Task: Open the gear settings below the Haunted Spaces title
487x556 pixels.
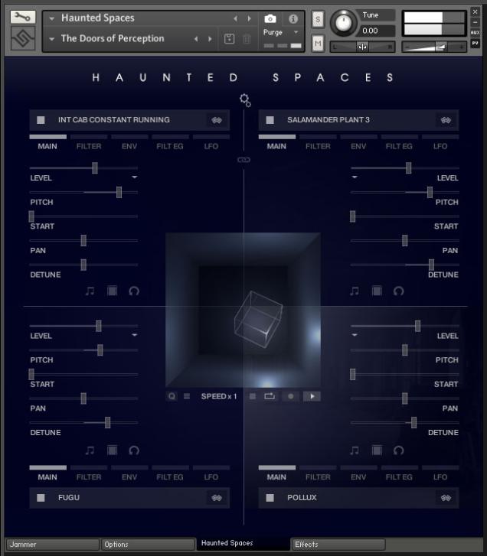Action: [244, 99]
